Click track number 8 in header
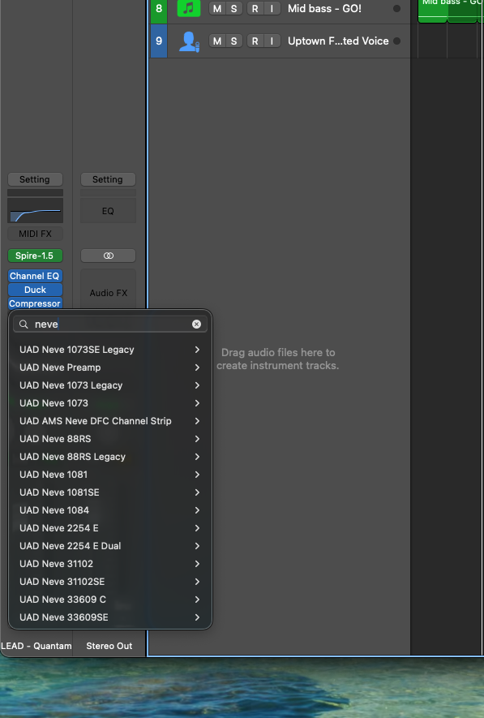This screenshot has height=718, width=484. pos(159,8)
